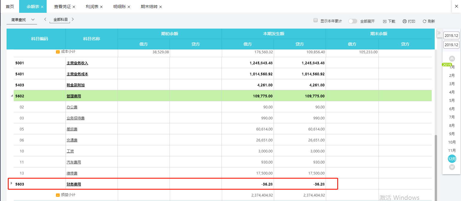Select 6月 in the month timeline

452,109
